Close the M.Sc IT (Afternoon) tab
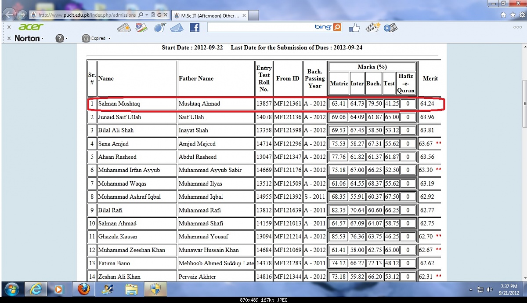The width and height of the screenshot is (527, 303). tap(244, 15)
